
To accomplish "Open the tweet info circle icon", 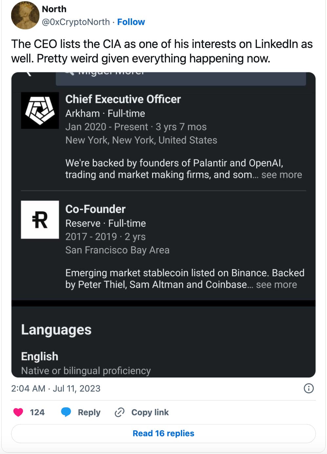I will point(309,388).
